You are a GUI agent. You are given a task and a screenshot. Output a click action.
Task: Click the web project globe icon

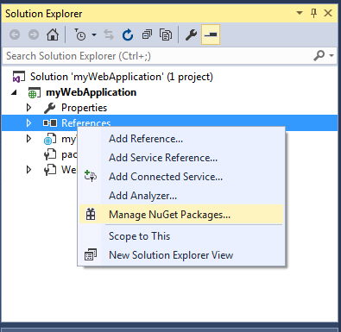tap(34, 92)
